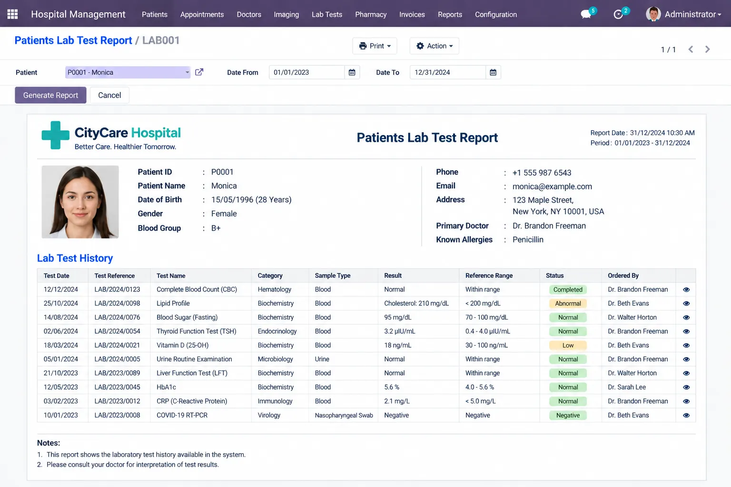The width and height of the screenshot is (731, 487).
Task: Sort by Category column header
Action: tap(270, 276)
